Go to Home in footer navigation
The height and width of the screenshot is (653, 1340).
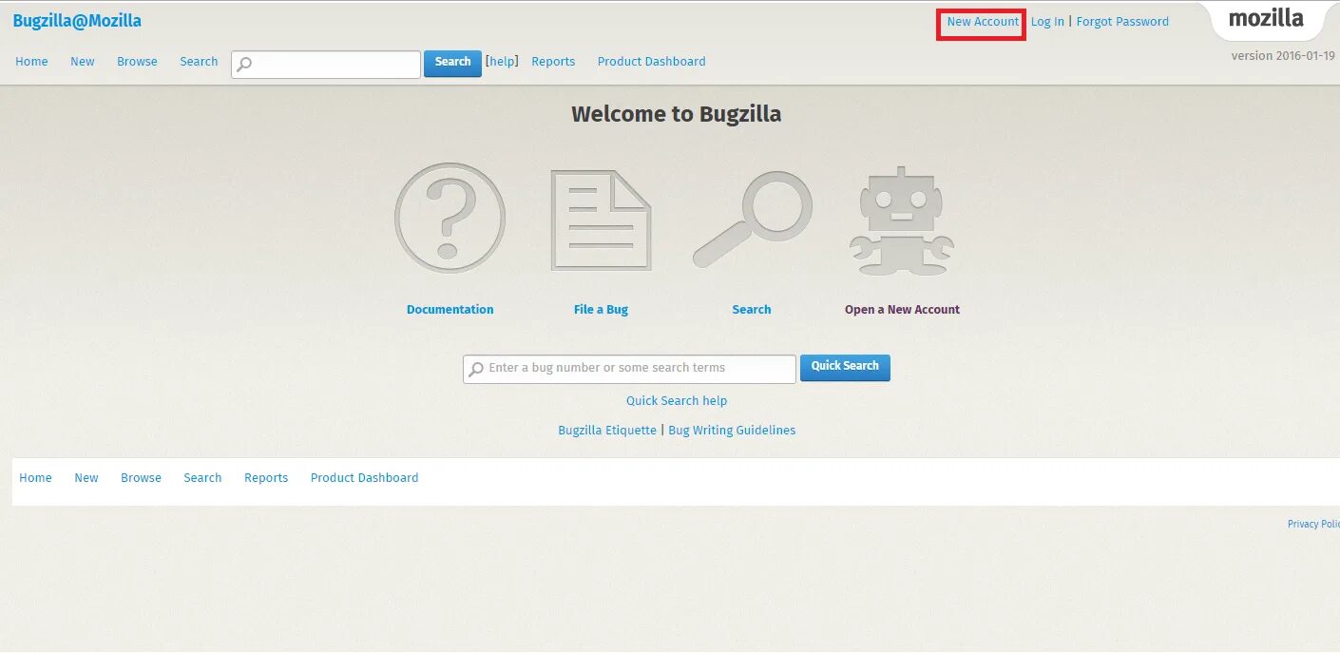click(35, 478)
